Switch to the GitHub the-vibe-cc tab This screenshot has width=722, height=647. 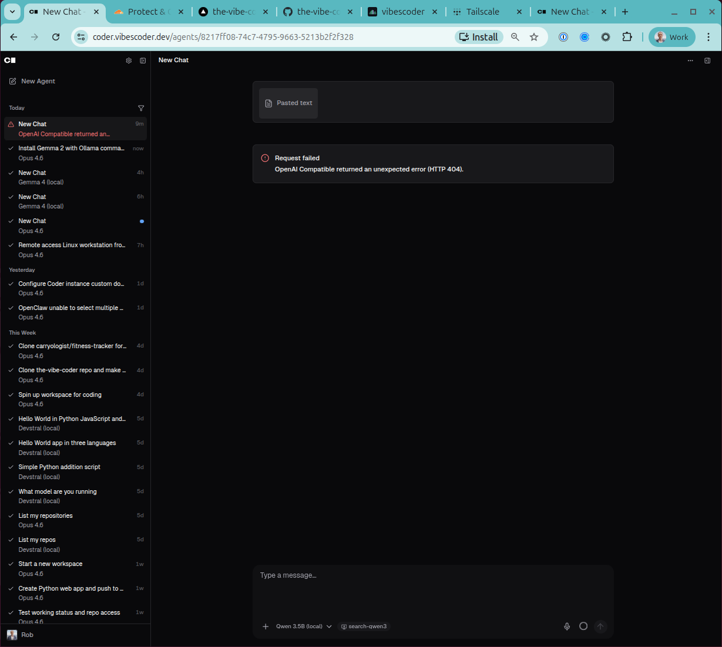(317, 12)
